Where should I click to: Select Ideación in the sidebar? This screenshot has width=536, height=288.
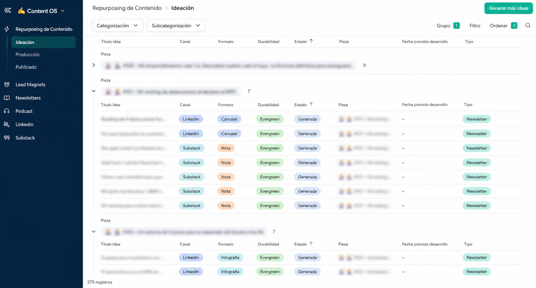point(44,42)
